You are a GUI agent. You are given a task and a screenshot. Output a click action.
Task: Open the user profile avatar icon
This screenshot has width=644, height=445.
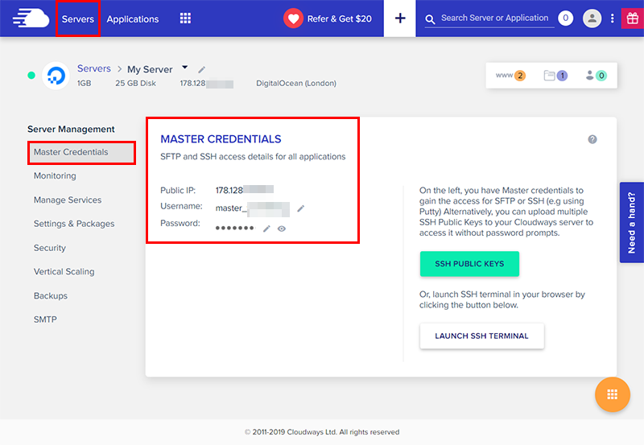point(592,19)
